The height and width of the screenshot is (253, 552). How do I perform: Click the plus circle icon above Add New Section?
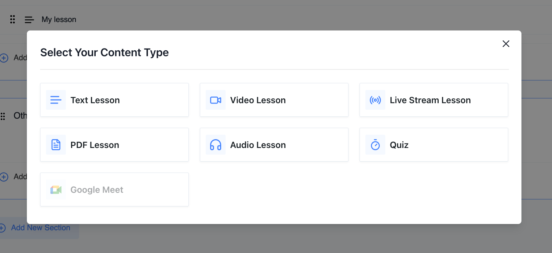pos(4,177)
